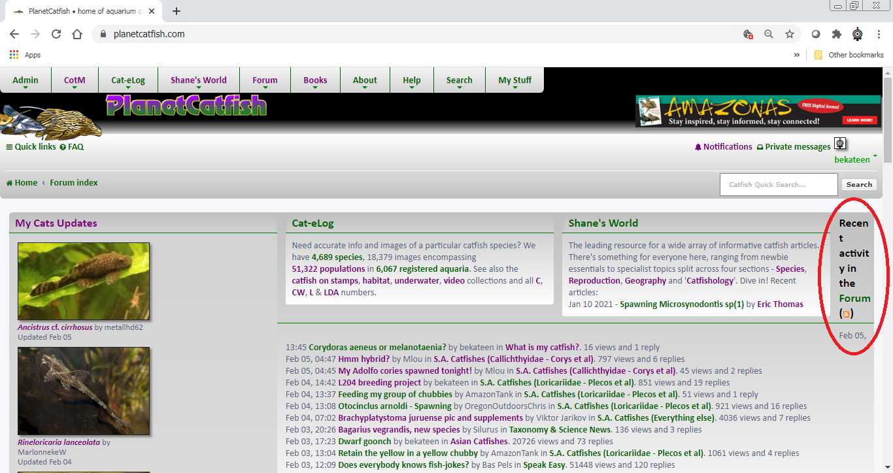This screenshot has width=893, height=473.
Task: Open the browser zoom magnifier icon
Action: tap(769, 34)
